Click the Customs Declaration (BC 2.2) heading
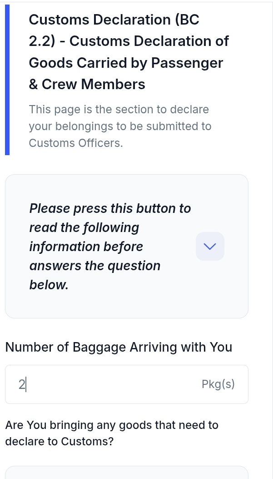This screenshot has width=273, height=479. coord(114,20)
